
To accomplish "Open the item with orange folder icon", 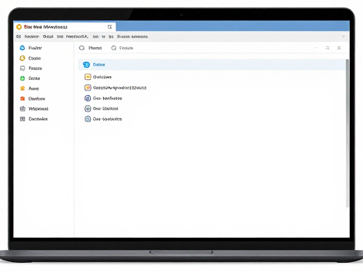I will pos(98,77).
